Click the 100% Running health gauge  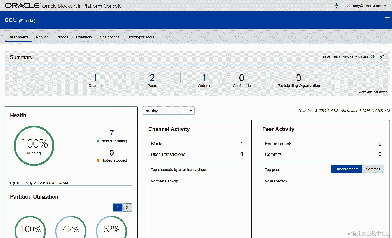pos(34,146)
